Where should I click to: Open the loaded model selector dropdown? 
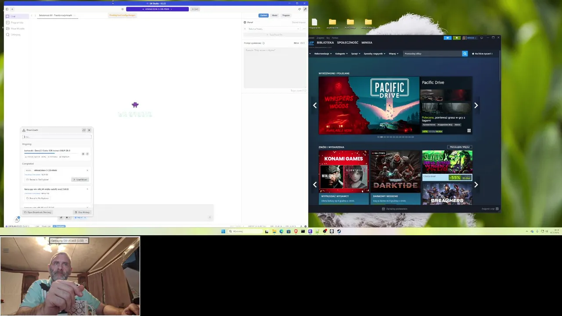(157, 9)
